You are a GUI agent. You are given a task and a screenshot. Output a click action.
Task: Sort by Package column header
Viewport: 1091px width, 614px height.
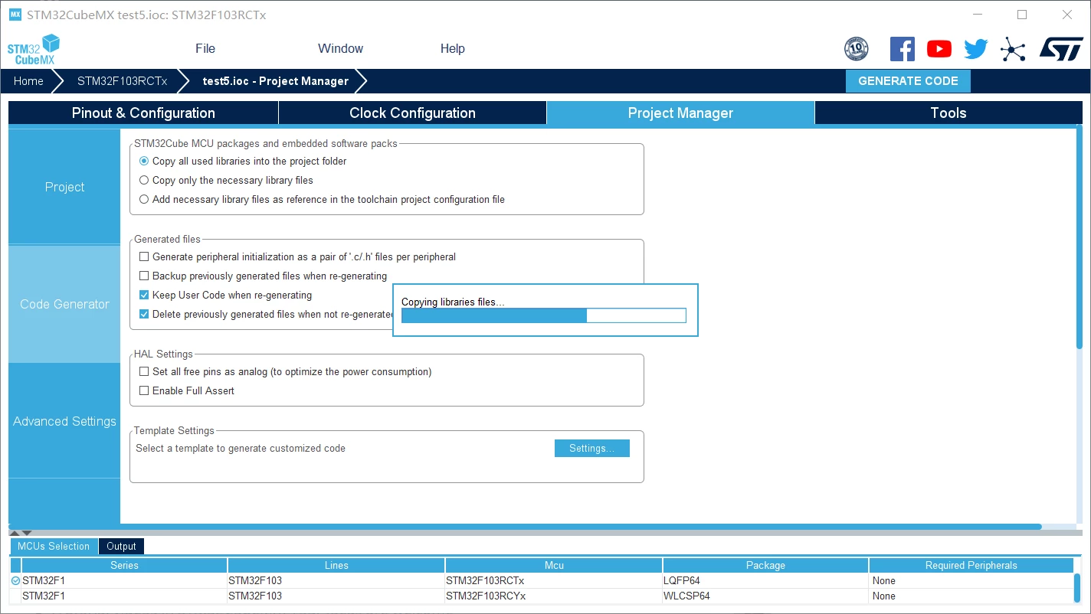tap(765, 566)
